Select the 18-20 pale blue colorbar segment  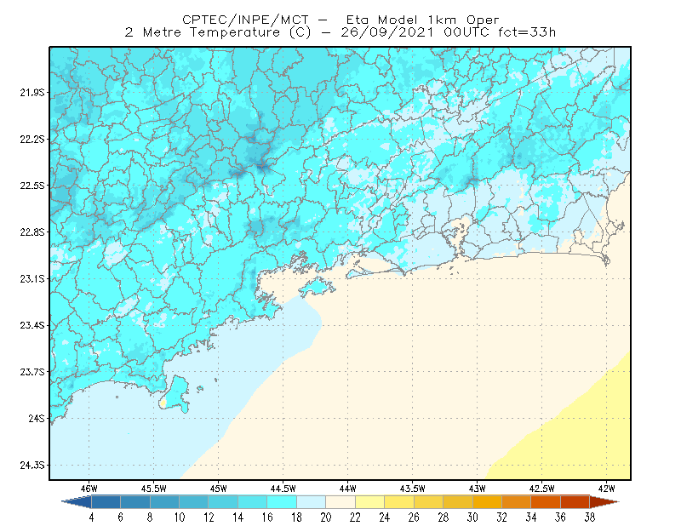pos(311,502)
